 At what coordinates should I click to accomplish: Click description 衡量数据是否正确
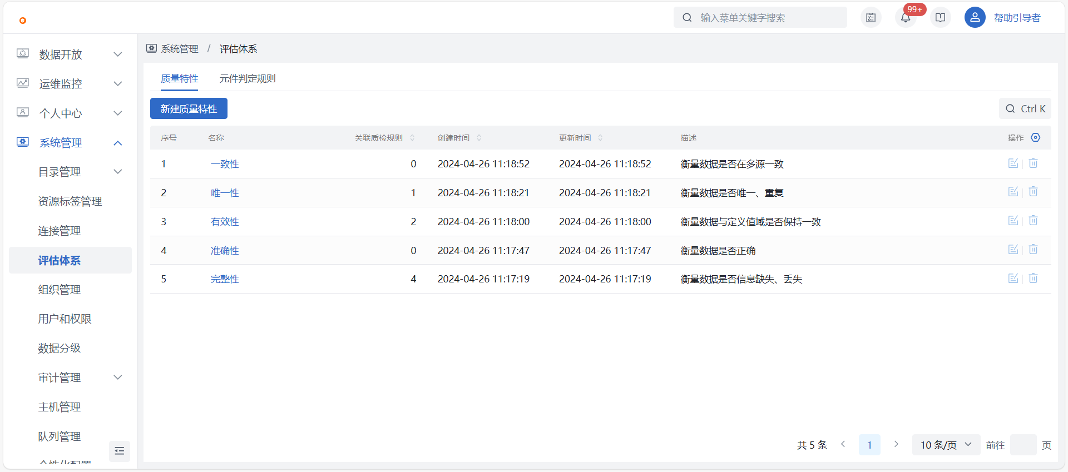(718, 251)
